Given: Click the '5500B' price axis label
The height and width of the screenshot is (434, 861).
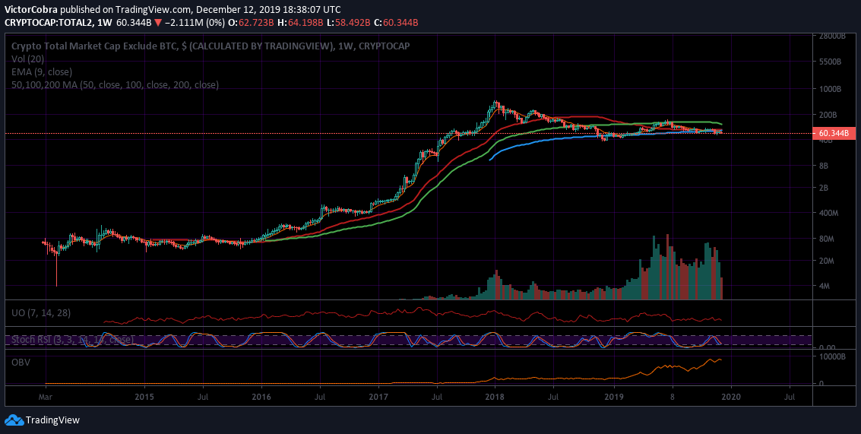Looking at the screenshot, I should coord(830,62).
